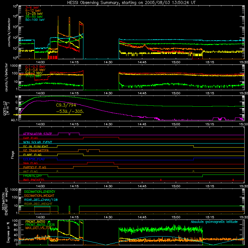The height and width of the screenshot is (248, 248).
Task: Select the PARTICLE_FLAG label
Action: point(35,167)
